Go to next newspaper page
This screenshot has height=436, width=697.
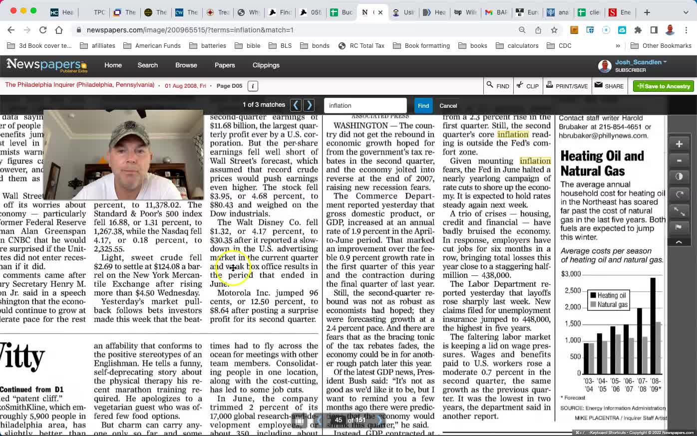[379, 421]
